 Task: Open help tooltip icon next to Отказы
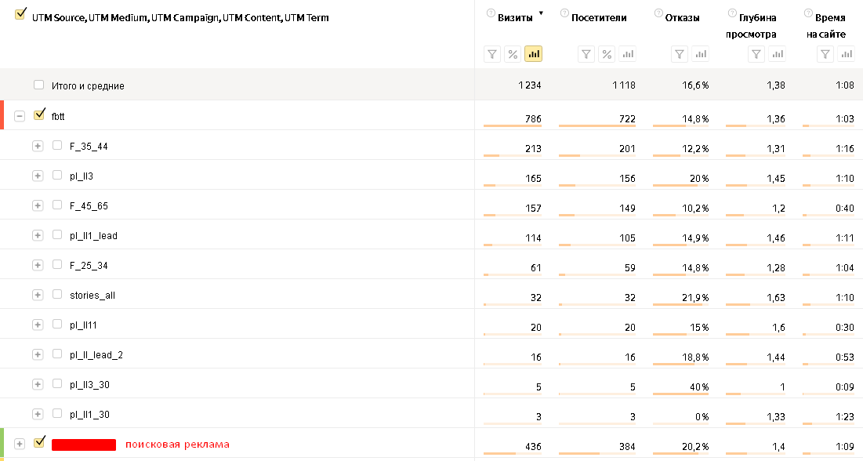(658, 13)
